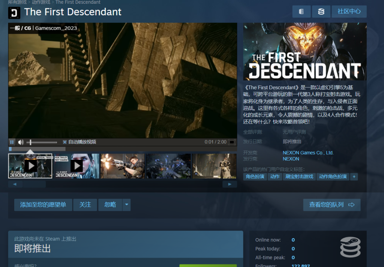Click The First Descendant breadcrumb link

78,2
